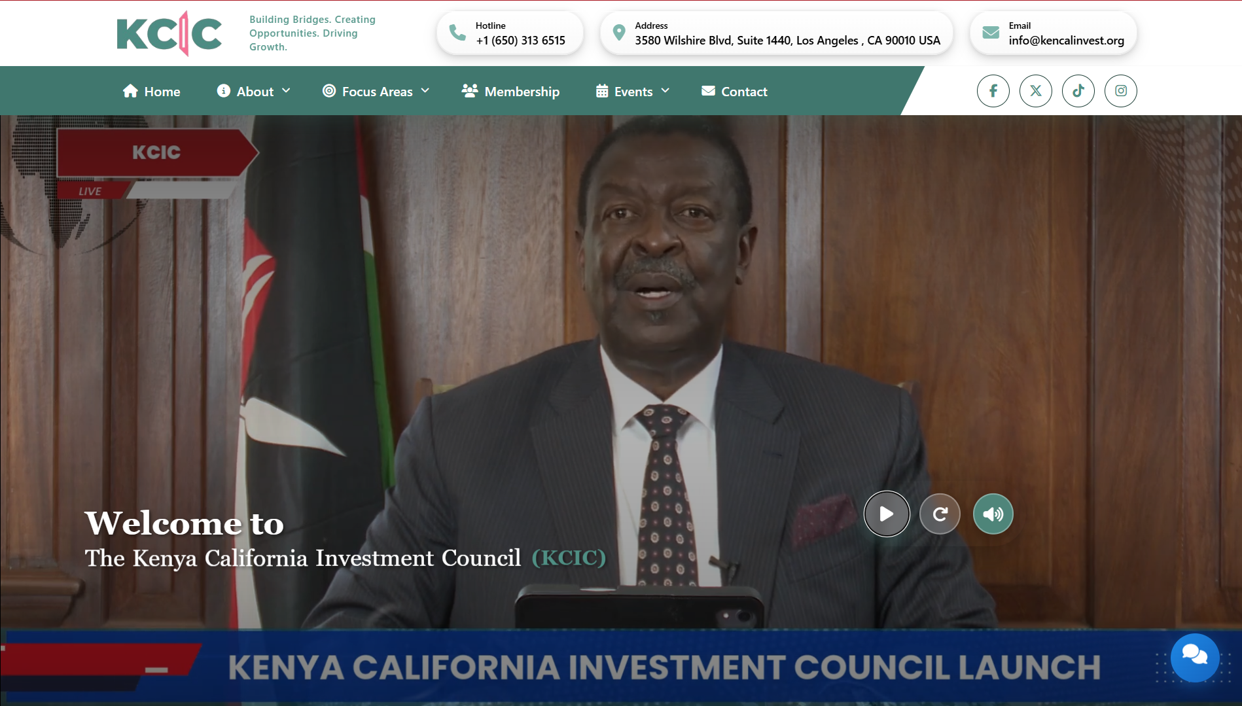Mute the video using the speaker button
1242x706 pixels.
point(993,514)
